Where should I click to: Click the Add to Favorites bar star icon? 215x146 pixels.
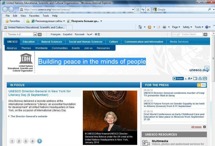[28, 21]
